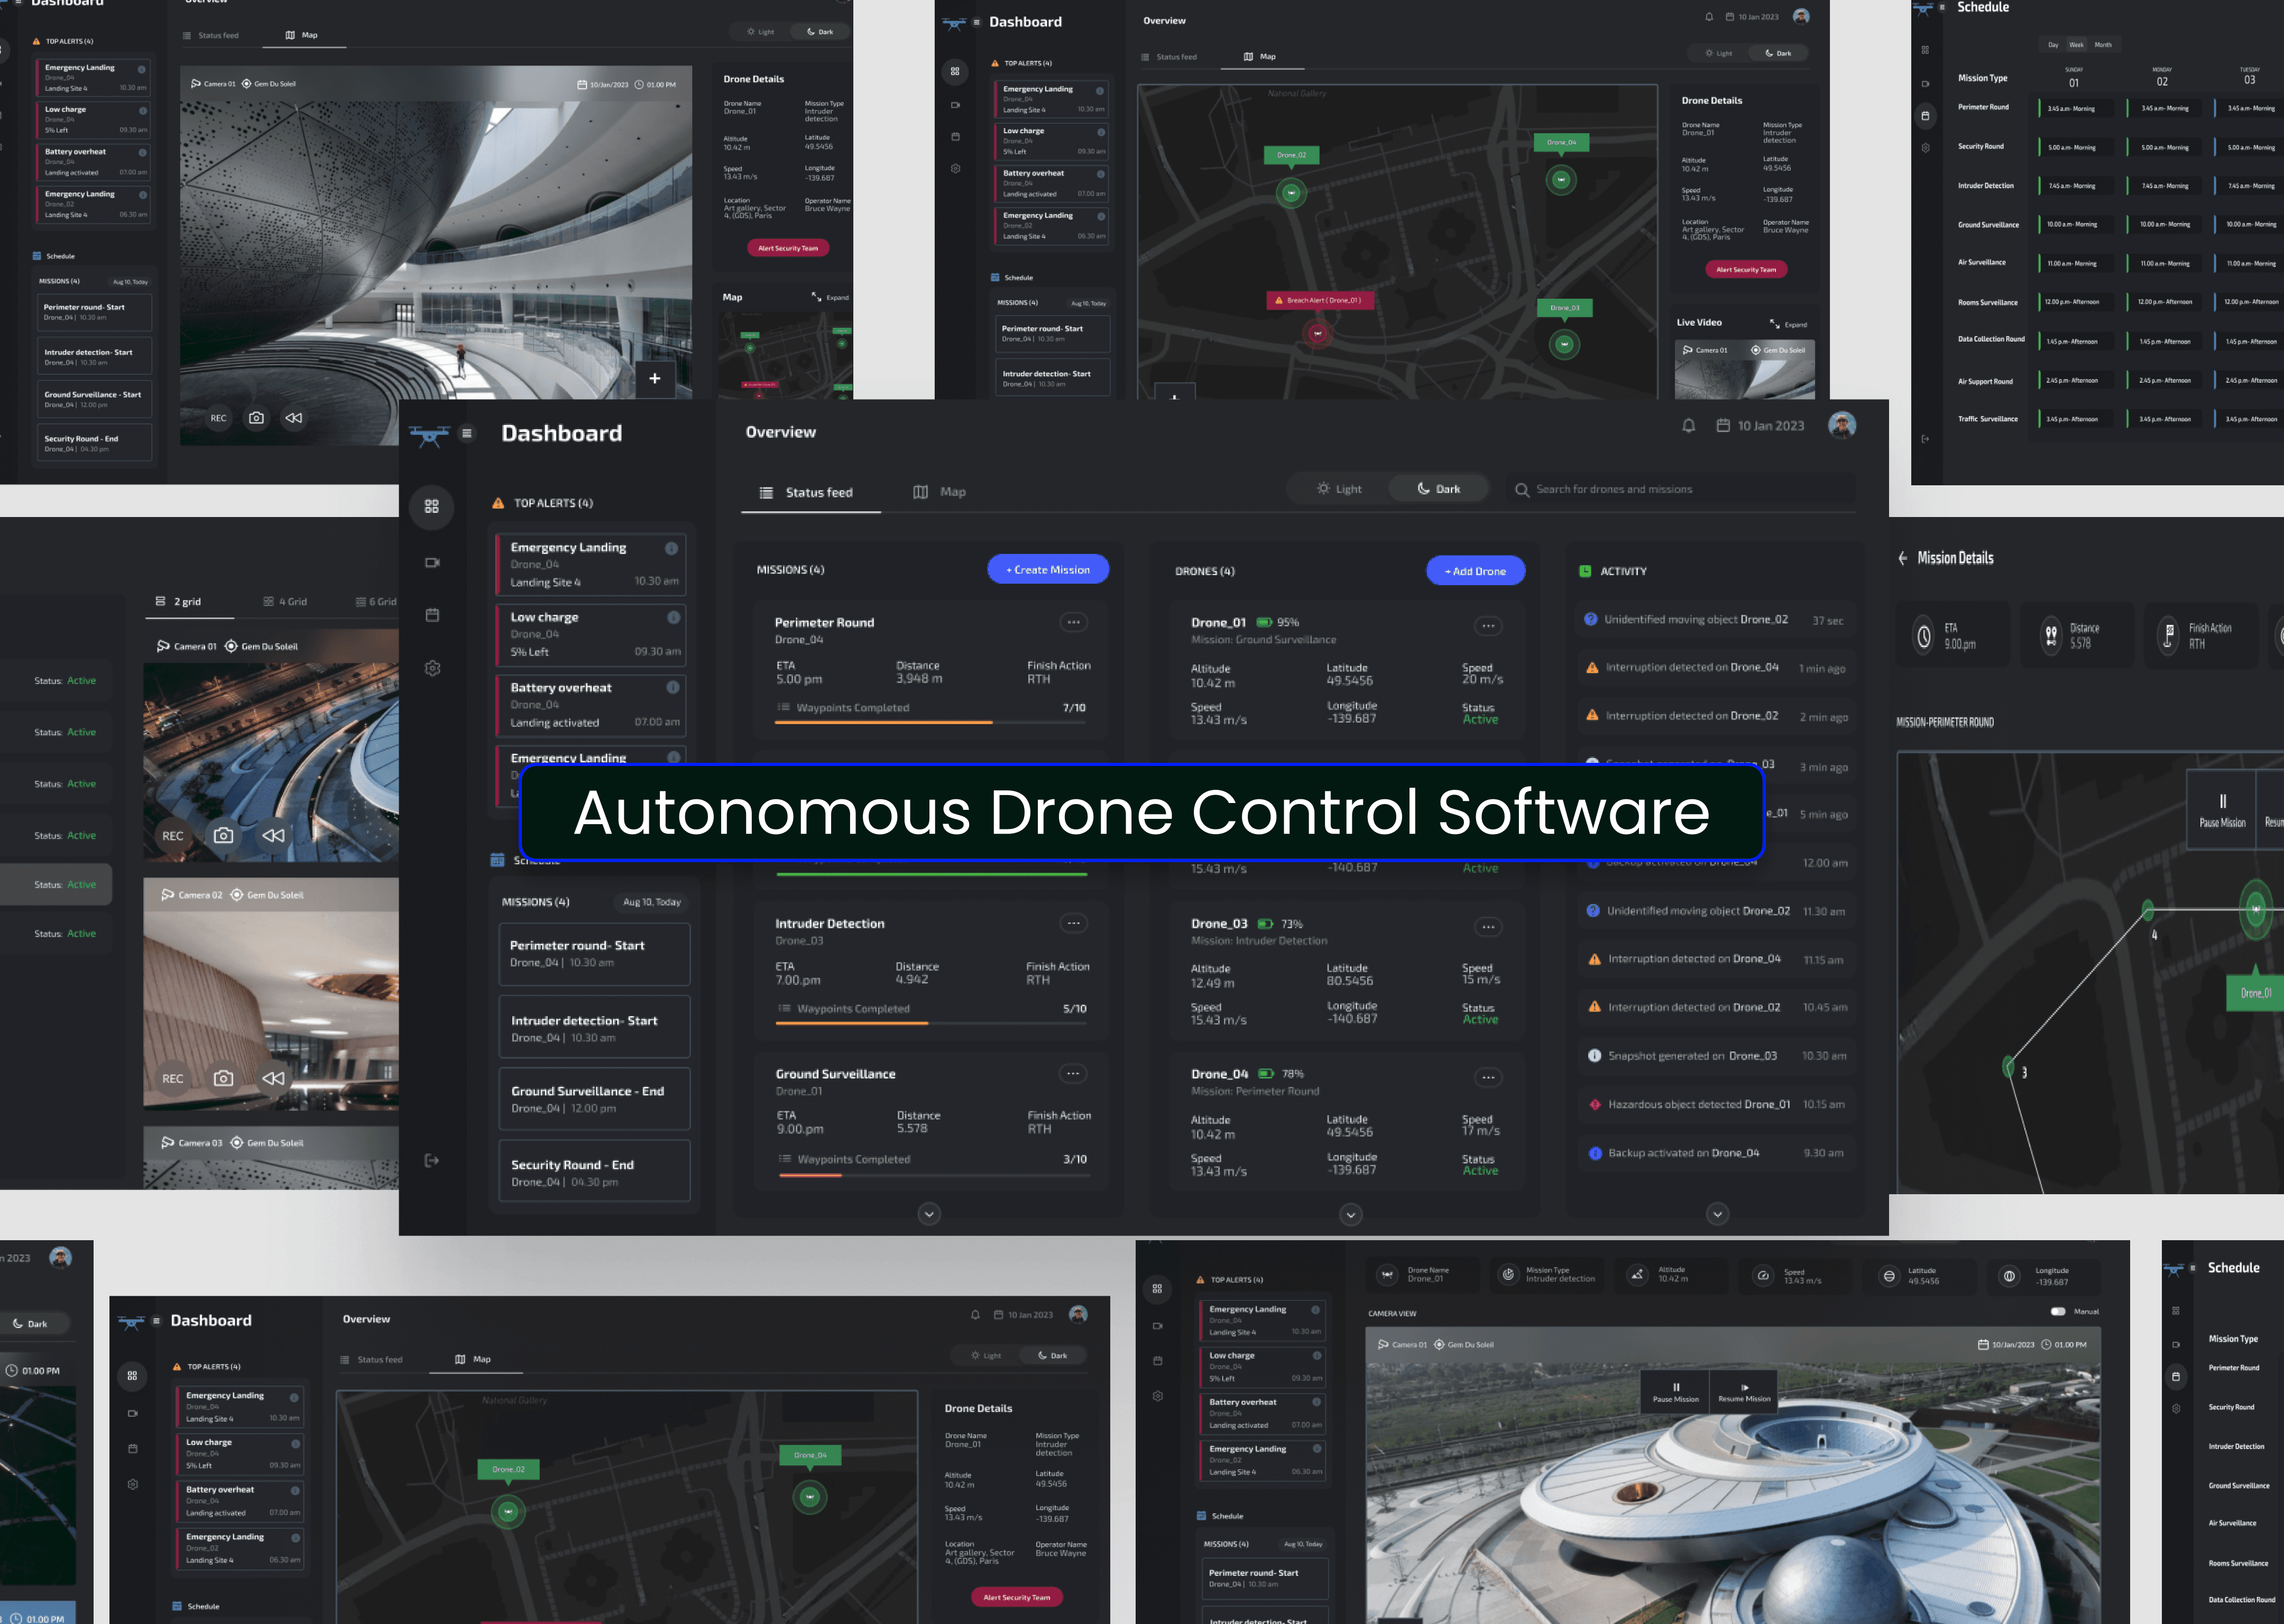
Task: Toggle the Manual switch above the camera view
Action: pyautogui.click(x=2058, y=1311)
